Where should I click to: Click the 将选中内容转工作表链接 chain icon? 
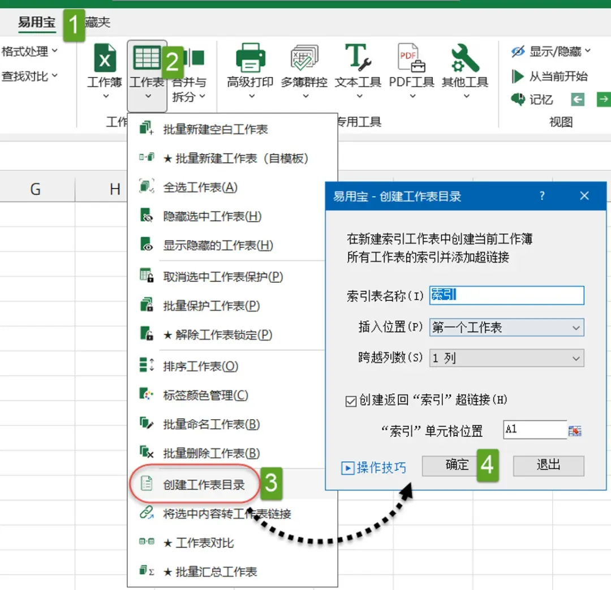(x=147, y=513)
